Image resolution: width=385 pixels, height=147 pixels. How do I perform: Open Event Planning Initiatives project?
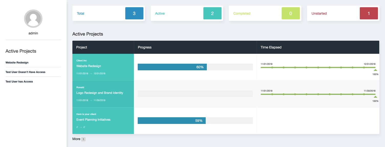tap(93, 119)
